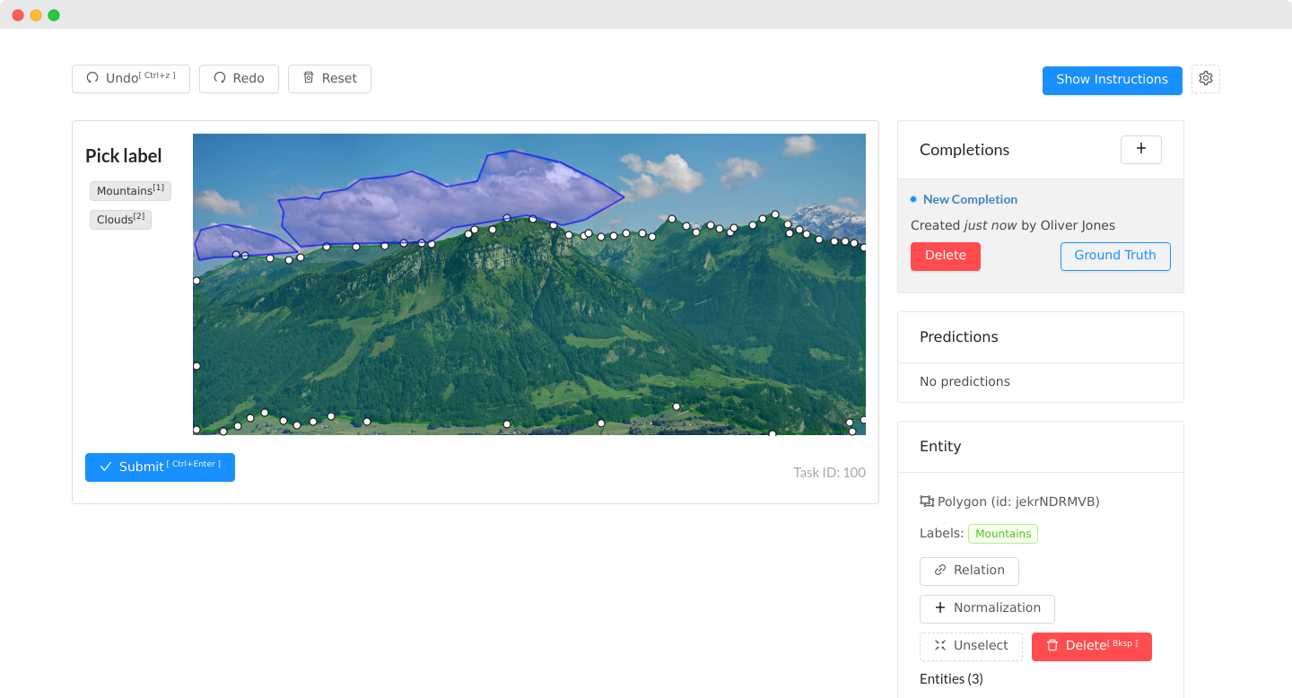Reset the annotation with the trash Reset button
Screen dimensions: 1292x698
tap(329, 79)
